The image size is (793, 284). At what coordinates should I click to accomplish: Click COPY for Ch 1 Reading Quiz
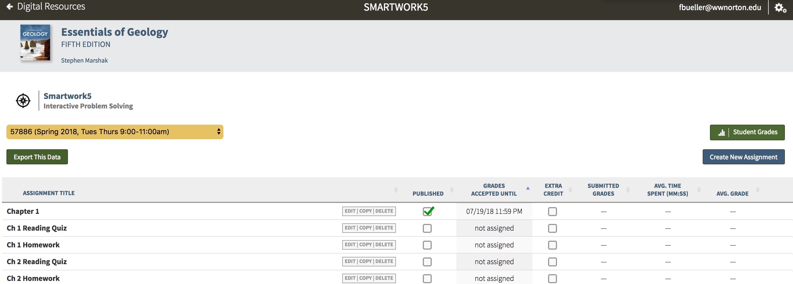coord(366,228)
